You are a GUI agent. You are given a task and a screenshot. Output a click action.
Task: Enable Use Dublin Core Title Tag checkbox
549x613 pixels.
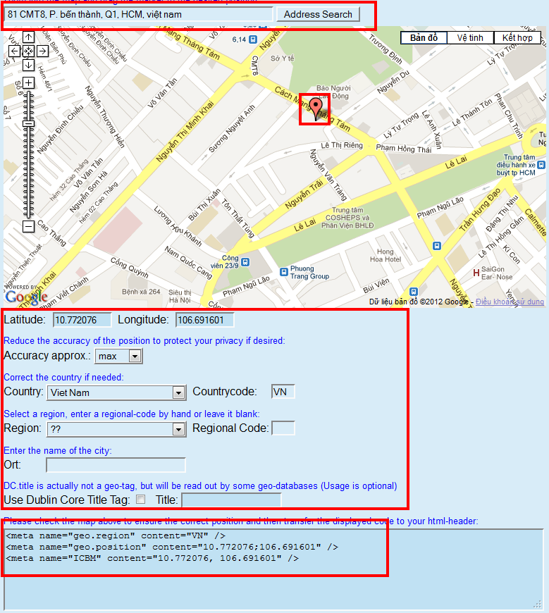pyautogui.click(x=140, y=500)
